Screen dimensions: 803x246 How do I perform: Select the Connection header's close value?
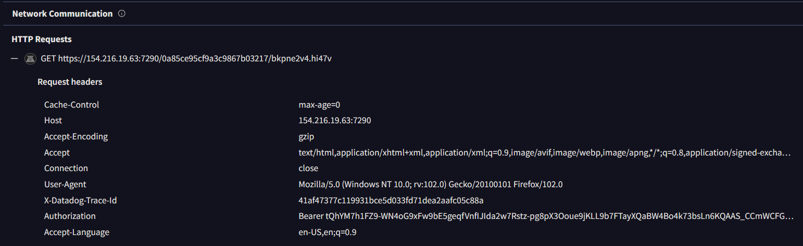pos(308,169)
